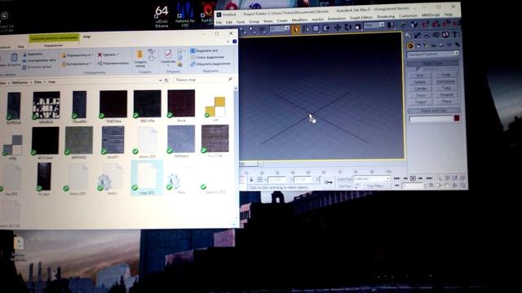Open the Tools menu in 3ds Max
Viewport: 522px width, 293px height.
point(241,22)
